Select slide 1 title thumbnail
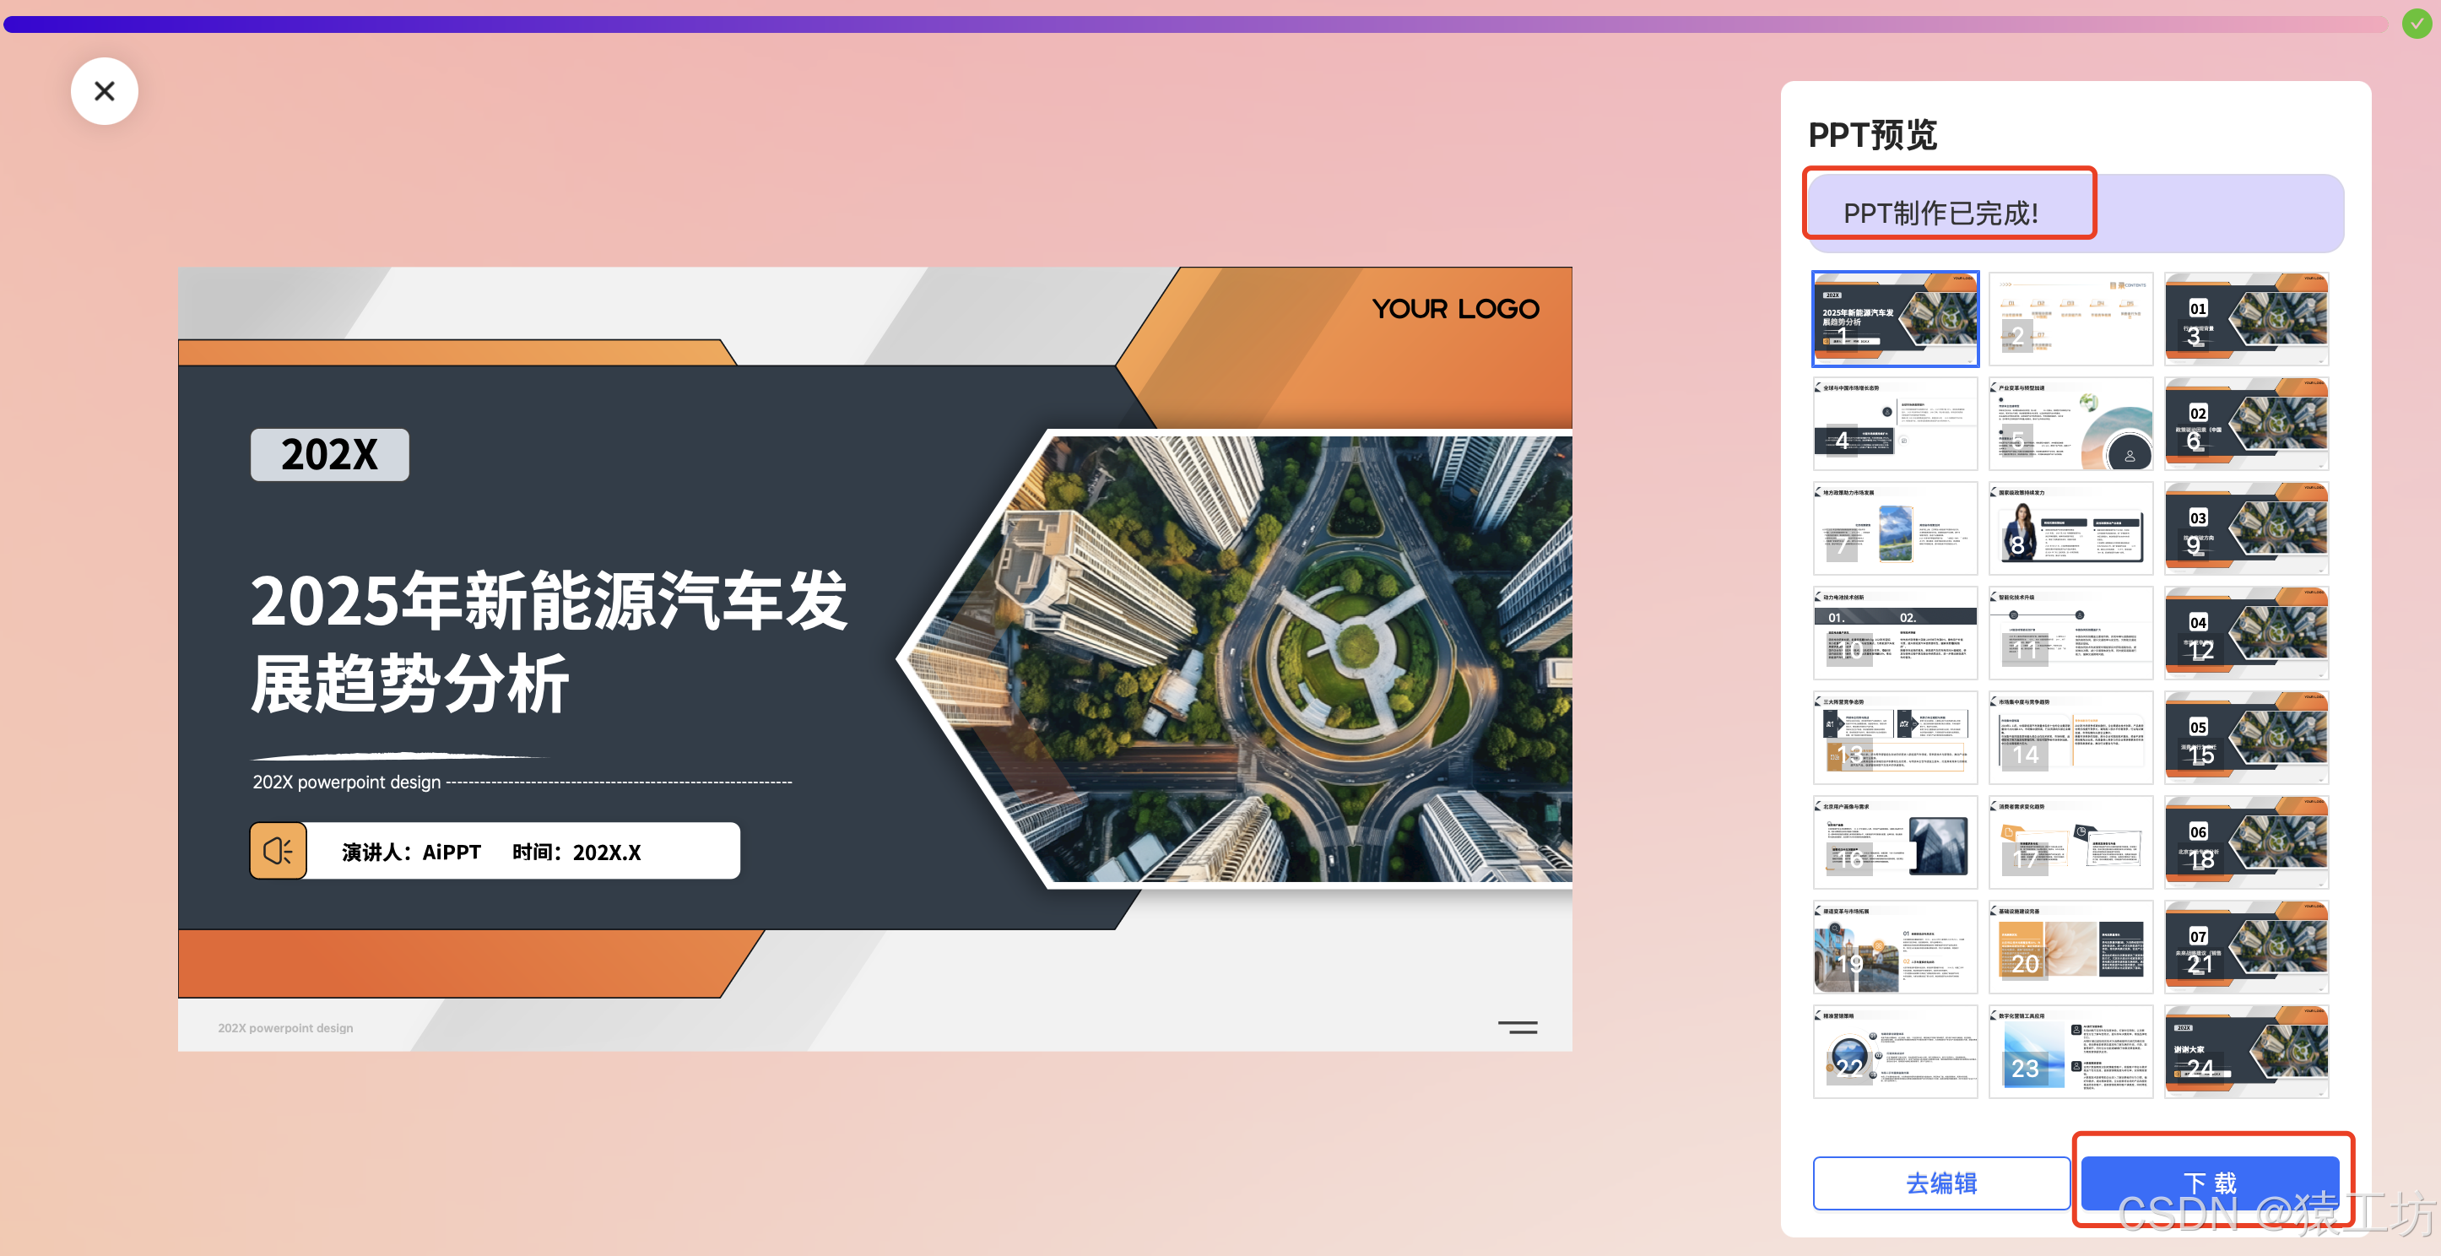Viewport: 2441px width, 1256px height. (x=1894, y=318)
